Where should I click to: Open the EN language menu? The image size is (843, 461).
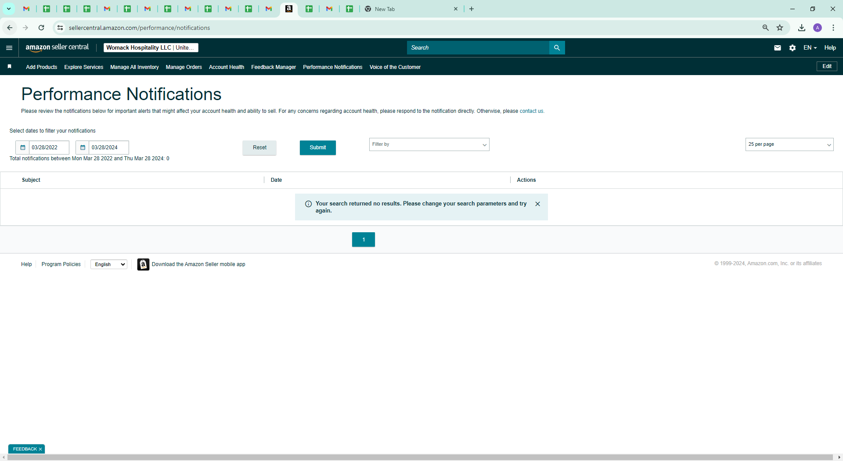click(x=810, y=48)
